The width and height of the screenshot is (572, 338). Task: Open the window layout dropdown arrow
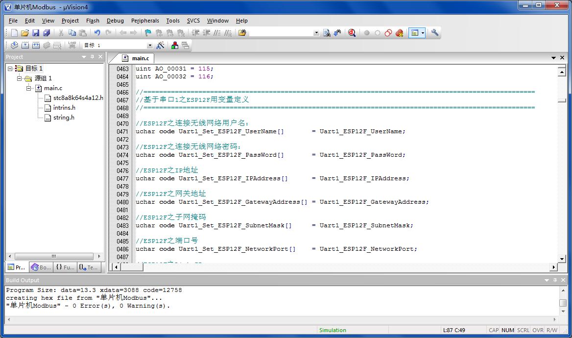tap(423, 33)
